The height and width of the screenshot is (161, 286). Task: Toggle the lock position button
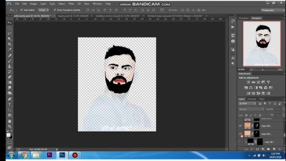tap(255, 115)
